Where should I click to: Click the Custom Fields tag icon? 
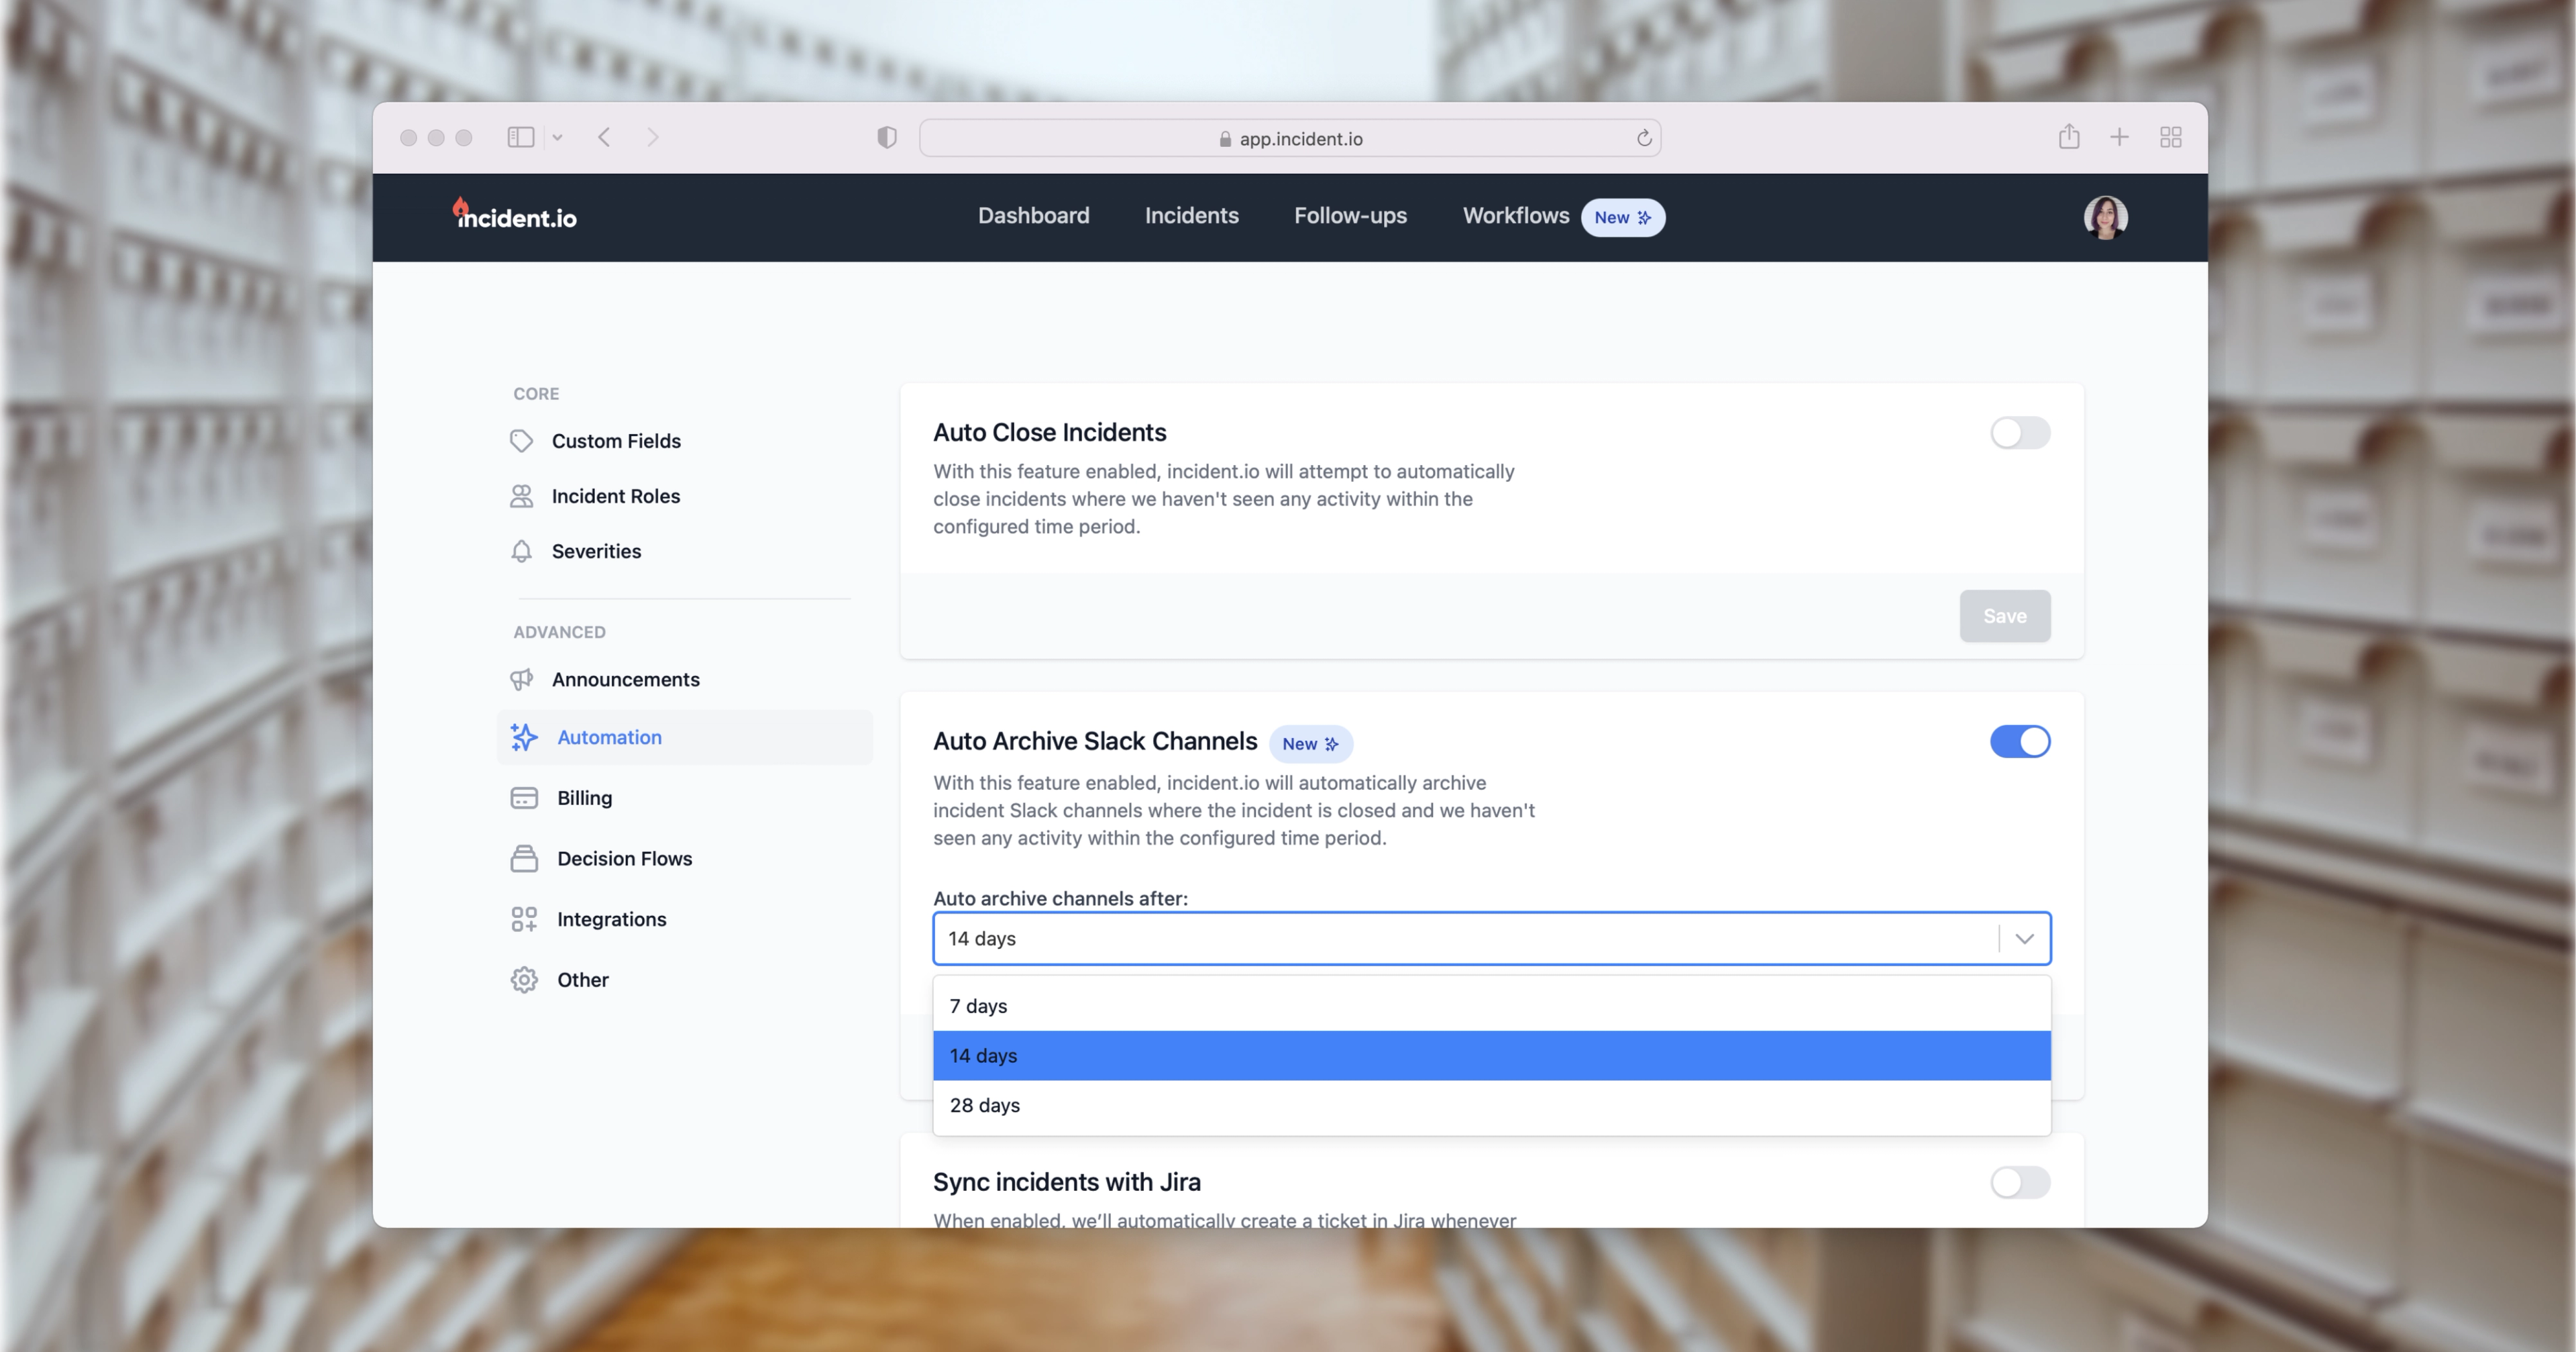pyautogui.click(x=521, y=441)
